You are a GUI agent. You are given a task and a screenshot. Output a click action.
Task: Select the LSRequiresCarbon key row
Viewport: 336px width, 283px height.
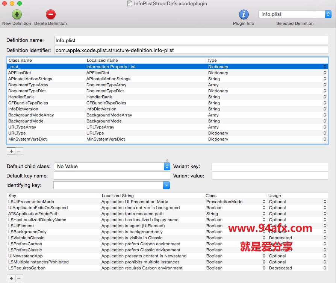click(x=167, y=268)
